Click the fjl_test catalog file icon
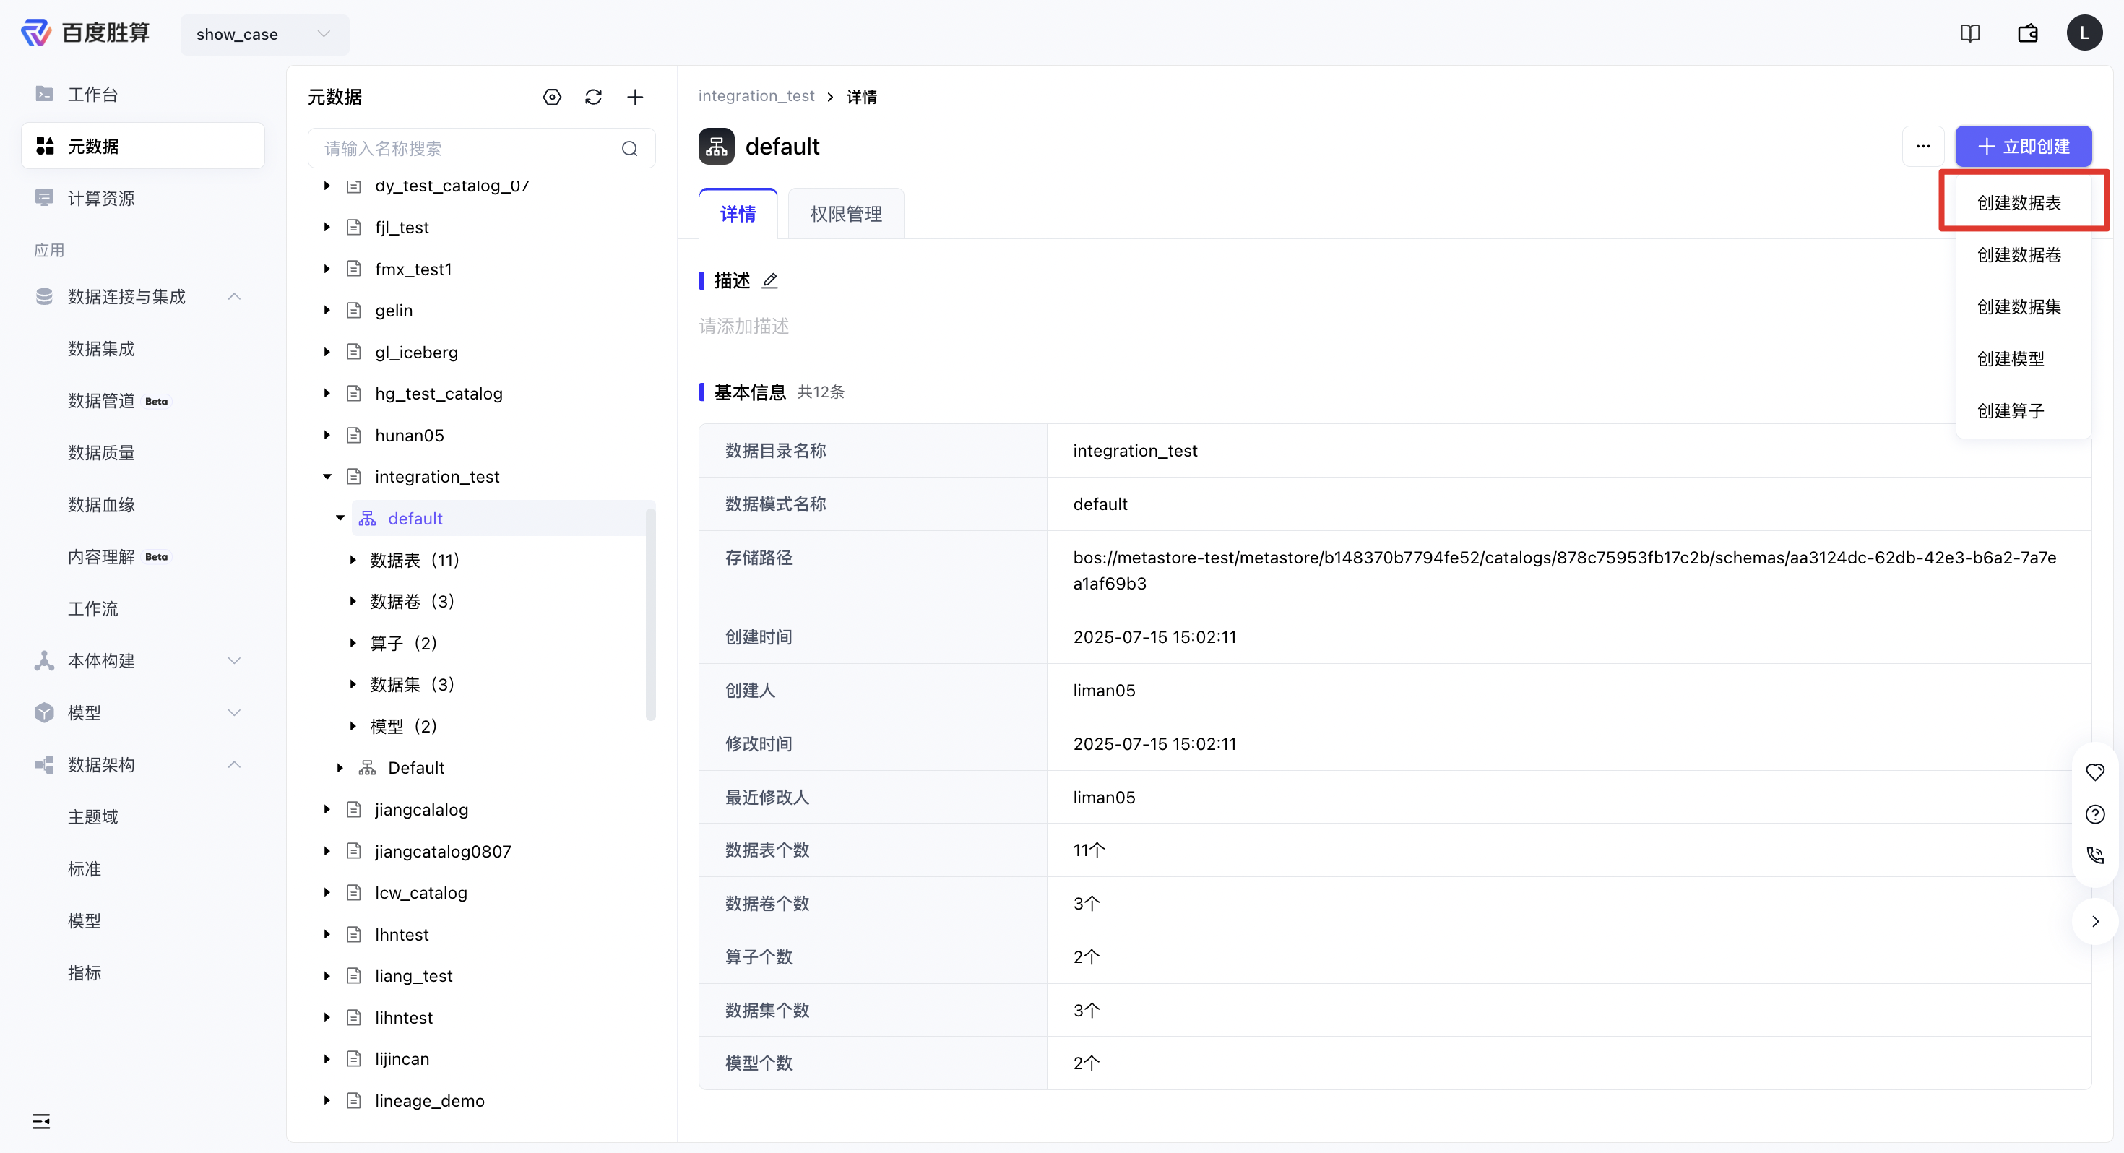The image size is (2124, 1153). pos(354,227)
